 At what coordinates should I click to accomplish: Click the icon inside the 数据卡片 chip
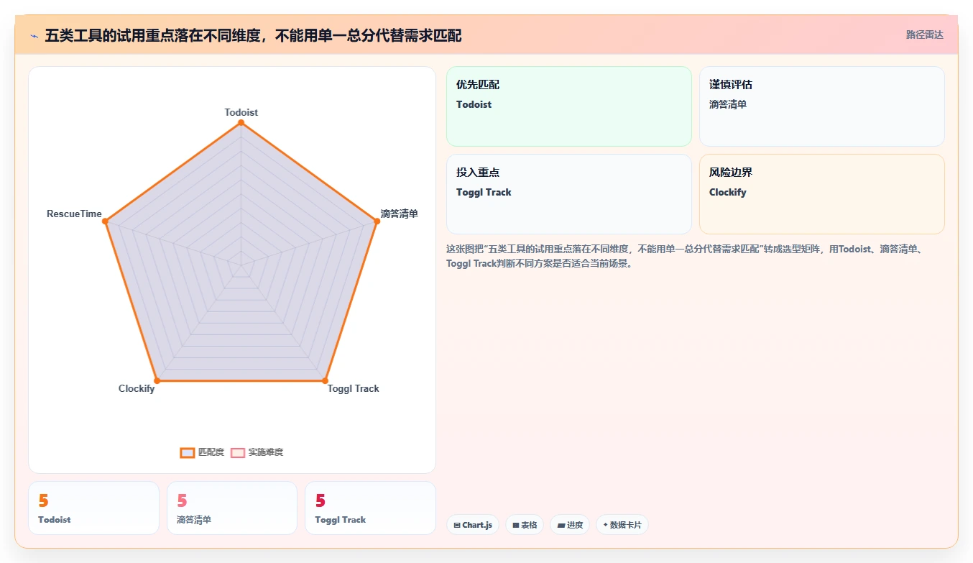point(605,526)
